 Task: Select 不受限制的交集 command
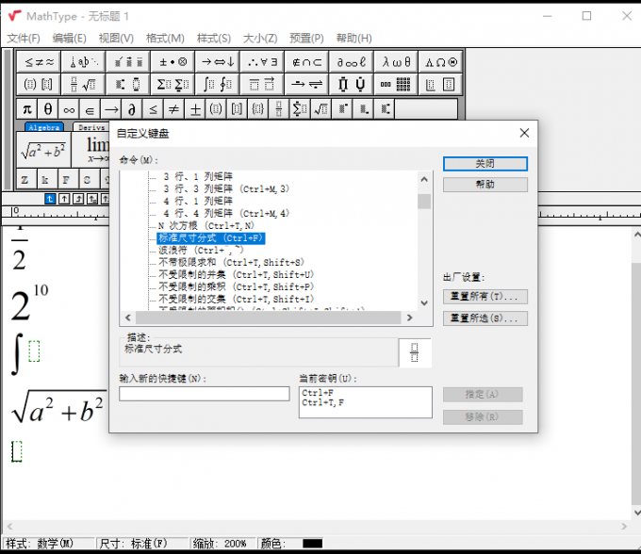(x=237, y=299)
